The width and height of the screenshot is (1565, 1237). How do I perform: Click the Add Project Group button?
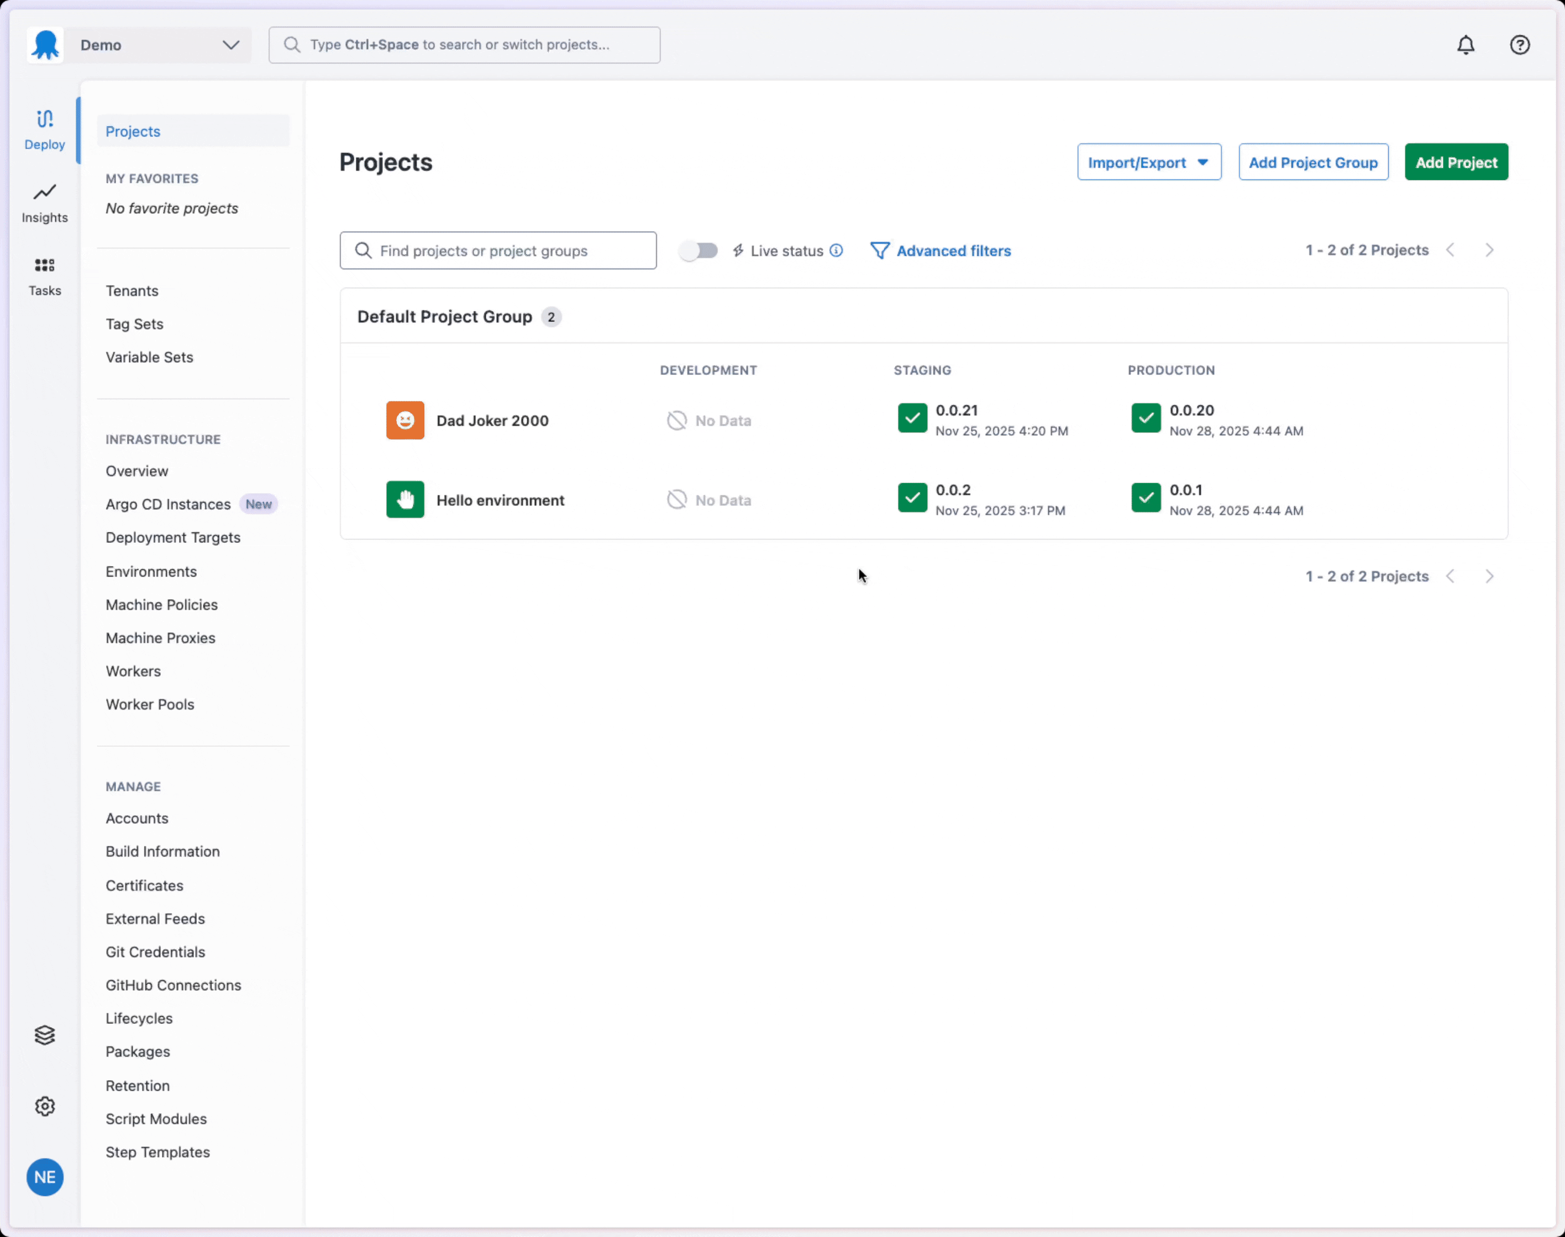point(1313,162)
